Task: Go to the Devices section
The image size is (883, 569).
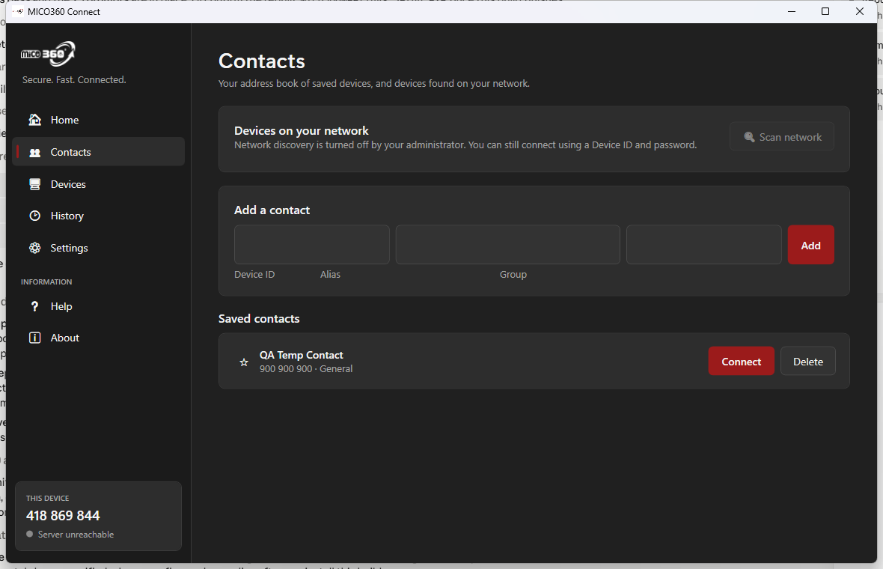Action: [x=99, y=184]
